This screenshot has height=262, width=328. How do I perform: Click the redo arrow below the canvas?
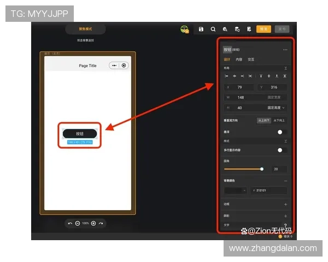click(101, 223)
